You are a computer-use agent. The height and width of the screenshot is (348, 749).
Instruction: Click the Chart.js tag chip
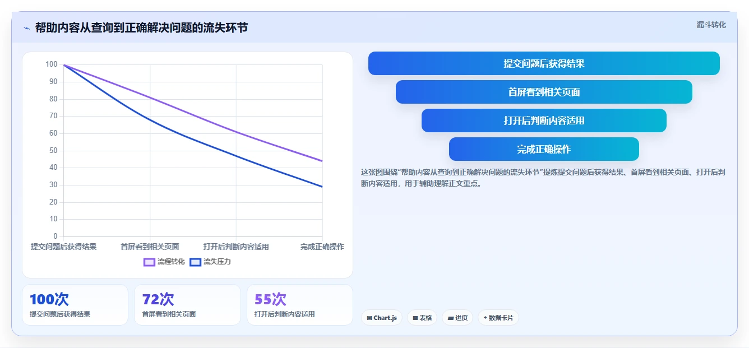tap(382, 318)
